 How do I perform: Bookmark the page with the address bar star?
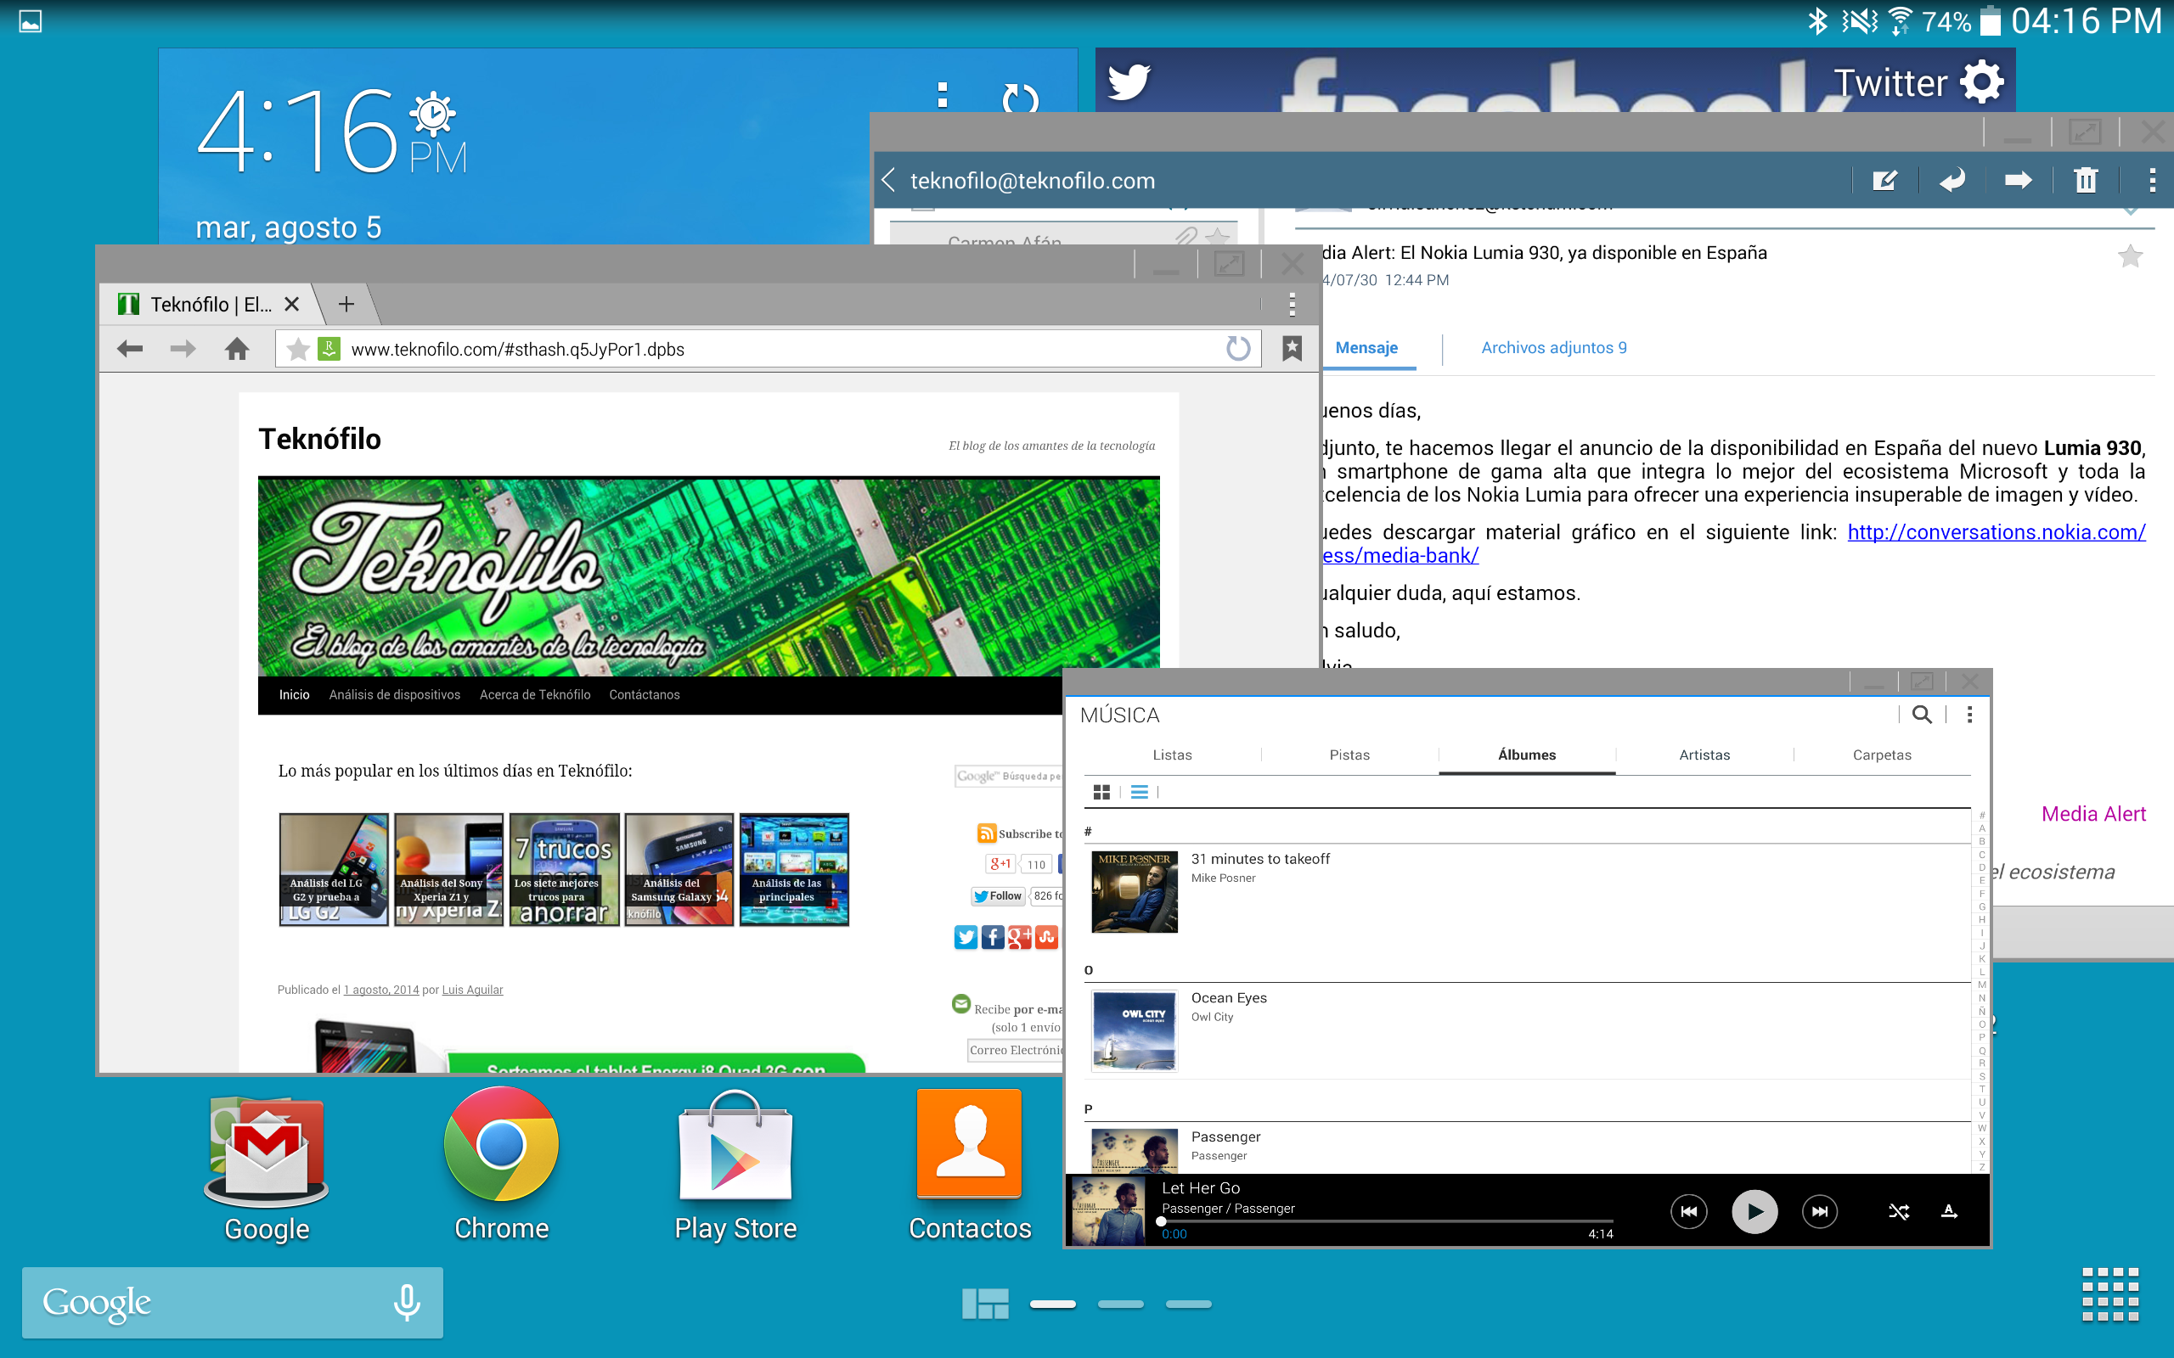[297, 349]
